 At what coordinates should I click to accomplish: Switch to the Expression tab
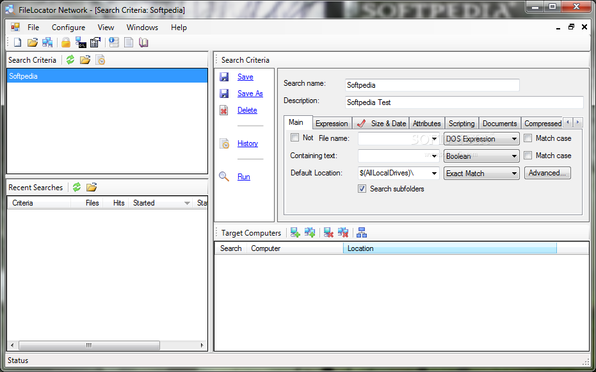(x=332, y=123)
